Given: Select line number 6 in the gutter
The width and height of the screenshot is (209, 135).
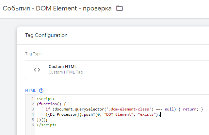Looking at the screenshot, I should [33, 125].
